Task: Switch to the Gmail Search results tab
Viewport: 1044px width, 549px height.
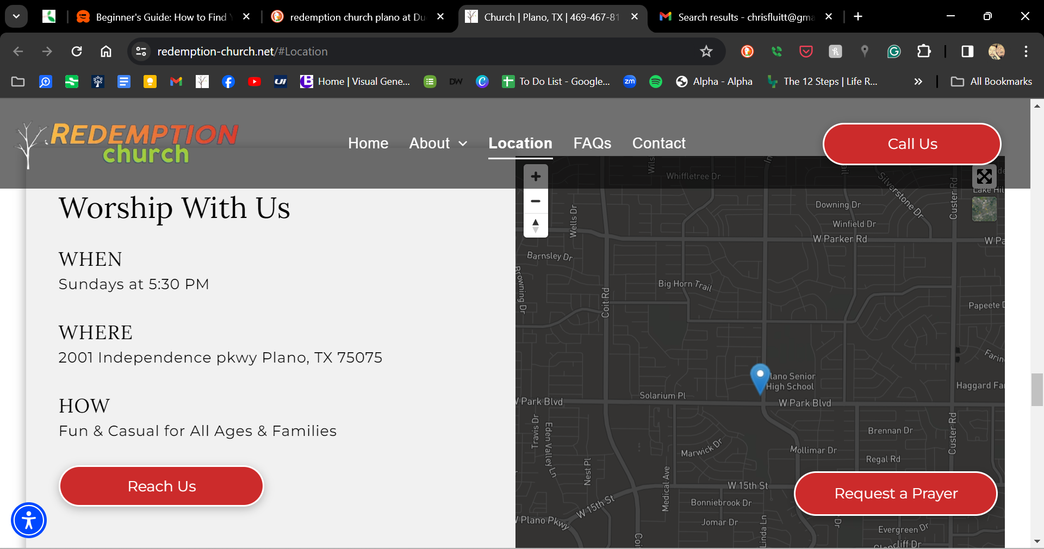Action: (x=745, y=17)
